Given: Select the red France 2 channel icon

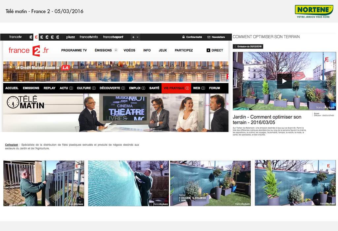Looking at the screenshot, I should point(36,37).
